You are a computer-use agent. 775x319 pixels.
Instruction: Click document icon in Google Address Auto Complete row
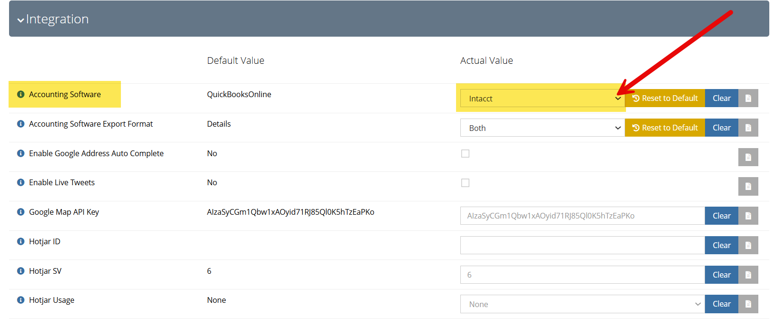(748, 157)
